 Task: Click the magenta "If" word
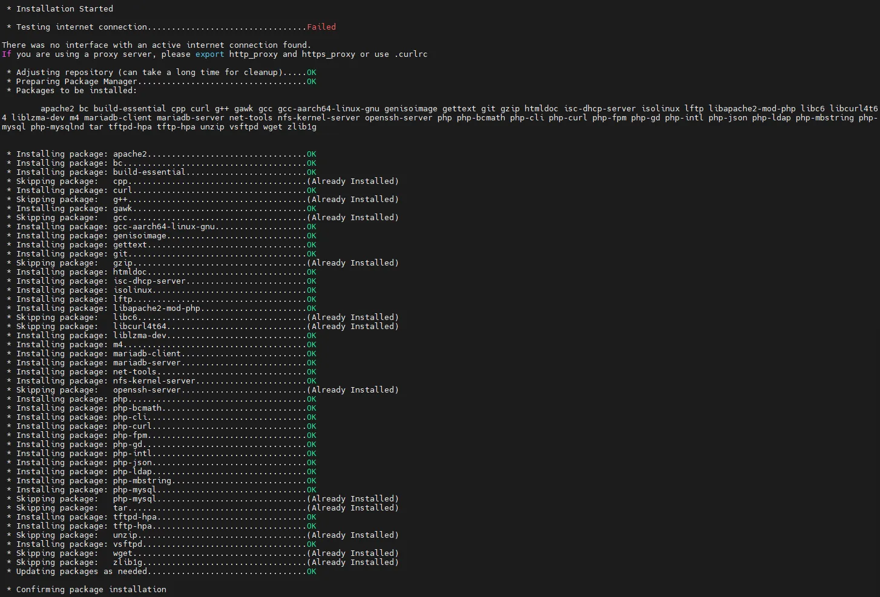click(x=7, y=54)
